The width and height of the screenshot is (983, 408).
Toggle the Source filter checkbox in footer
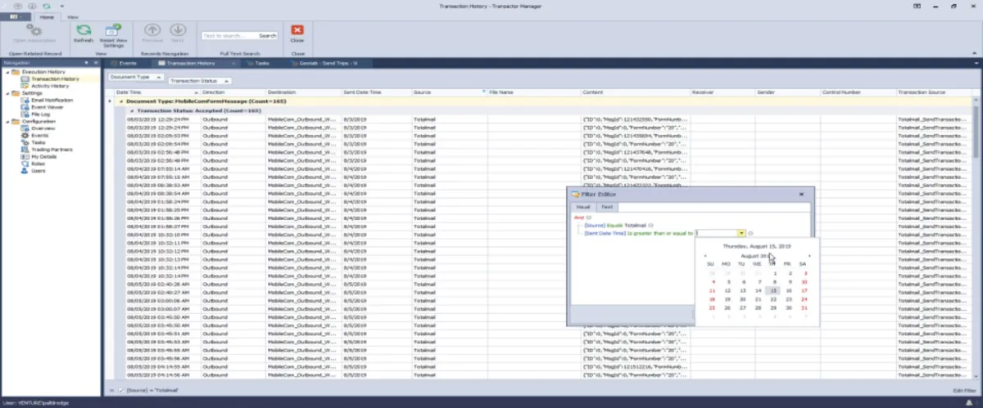click(120, 392)
